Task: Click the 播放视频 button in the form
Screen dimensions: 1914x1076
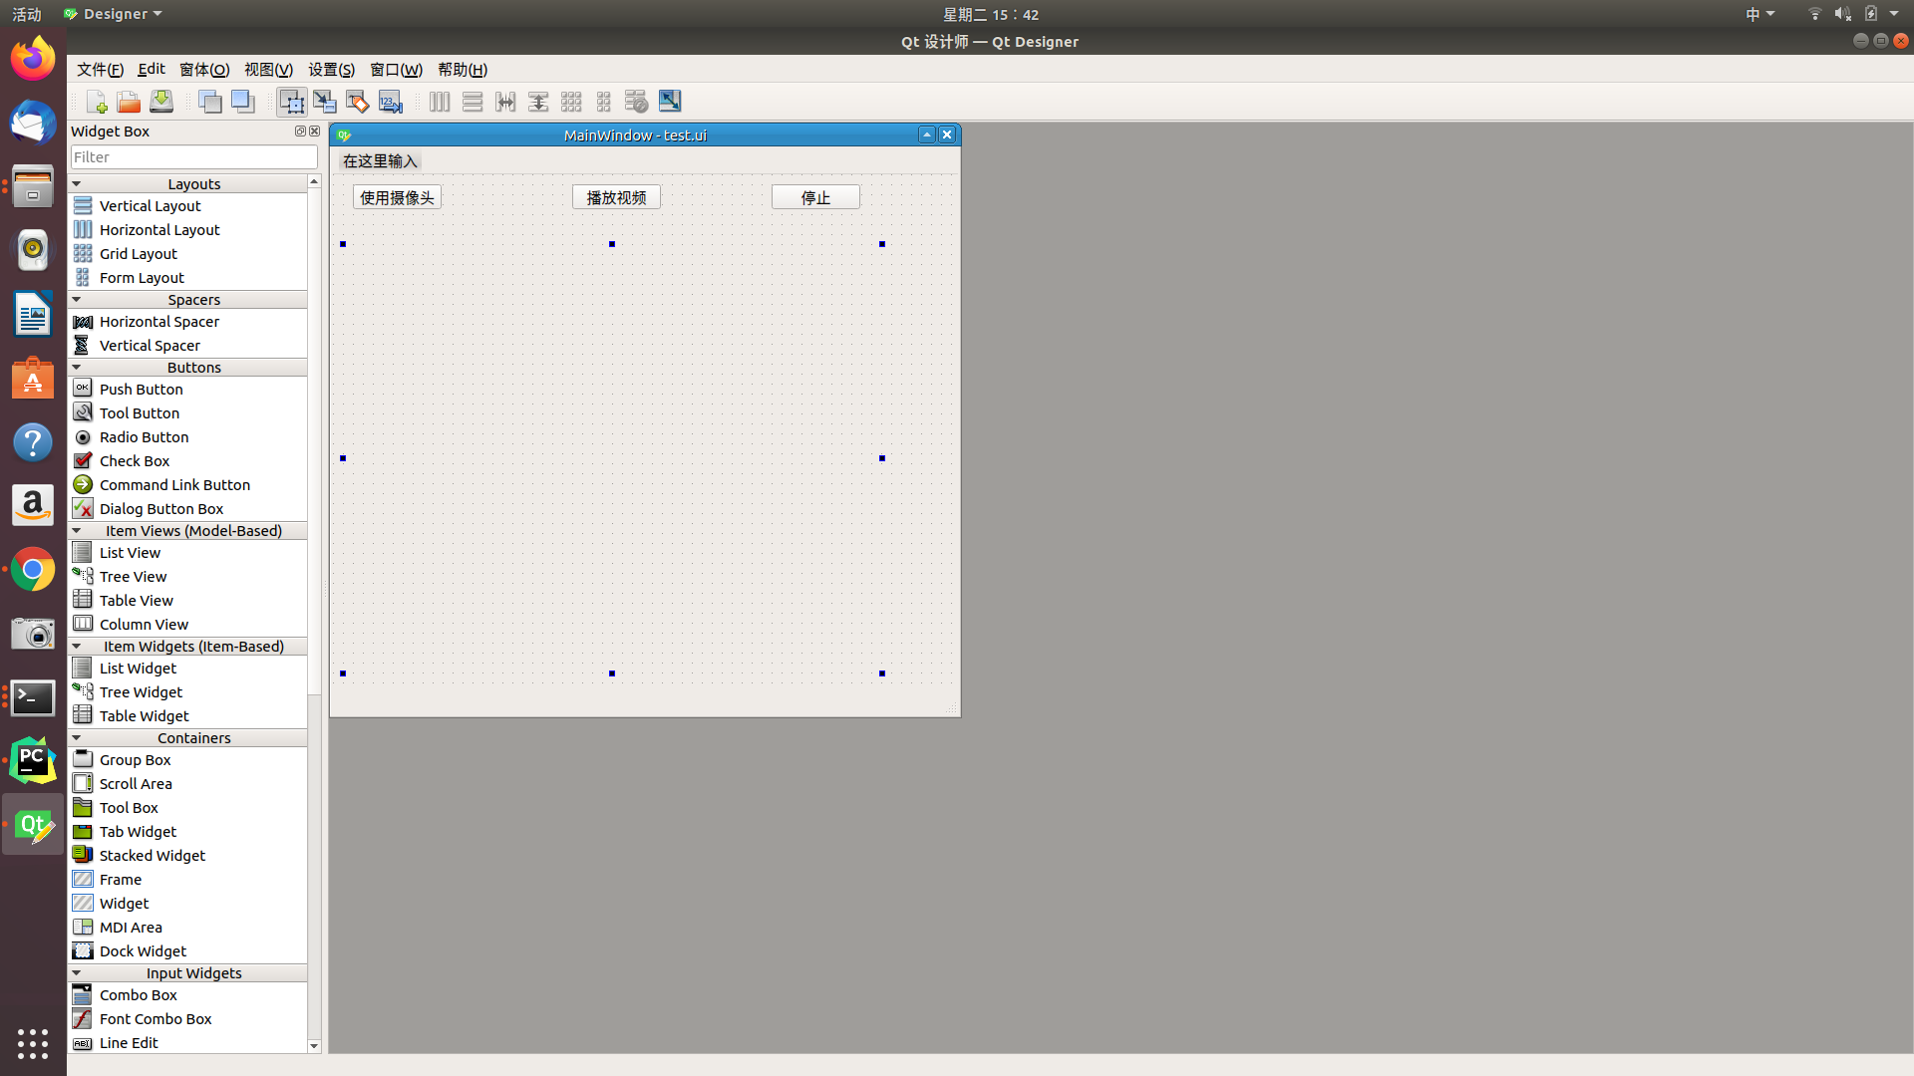Action: click(x=616, y=196)
